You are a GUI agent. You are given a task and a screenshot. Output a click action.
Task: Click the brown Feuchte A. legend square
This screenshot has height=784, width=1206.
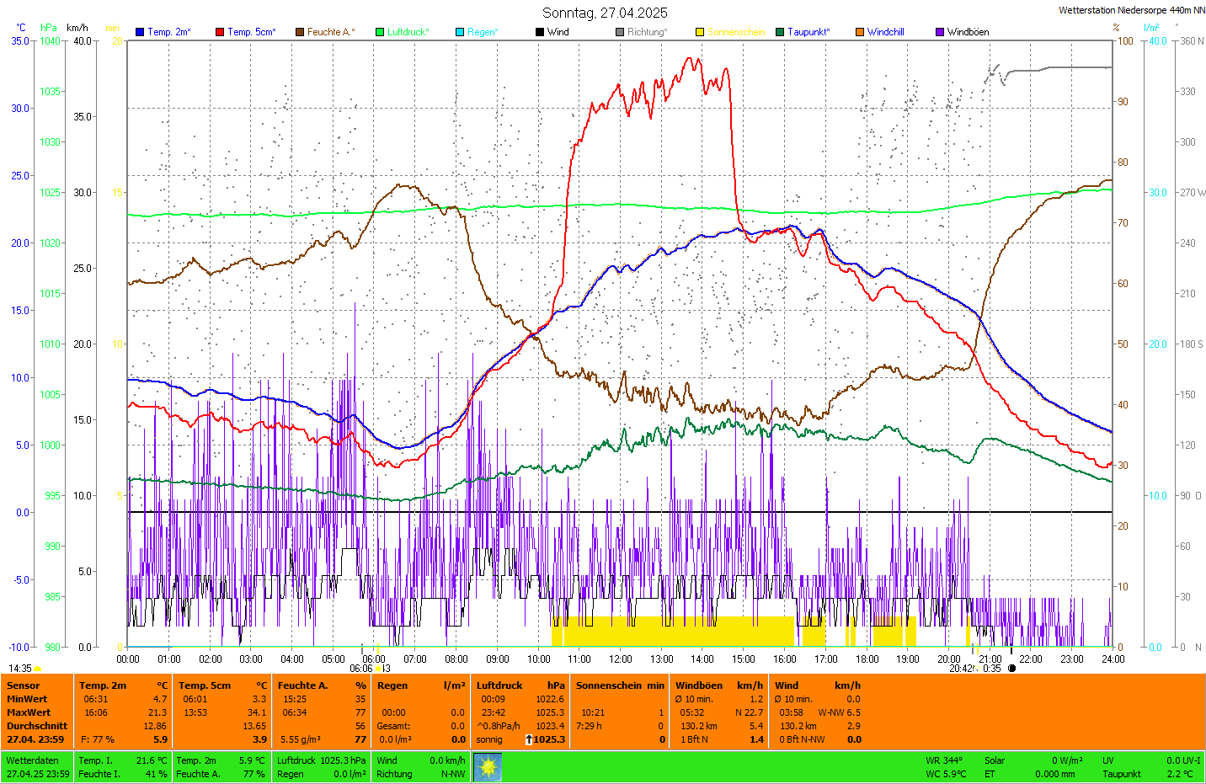300,32
